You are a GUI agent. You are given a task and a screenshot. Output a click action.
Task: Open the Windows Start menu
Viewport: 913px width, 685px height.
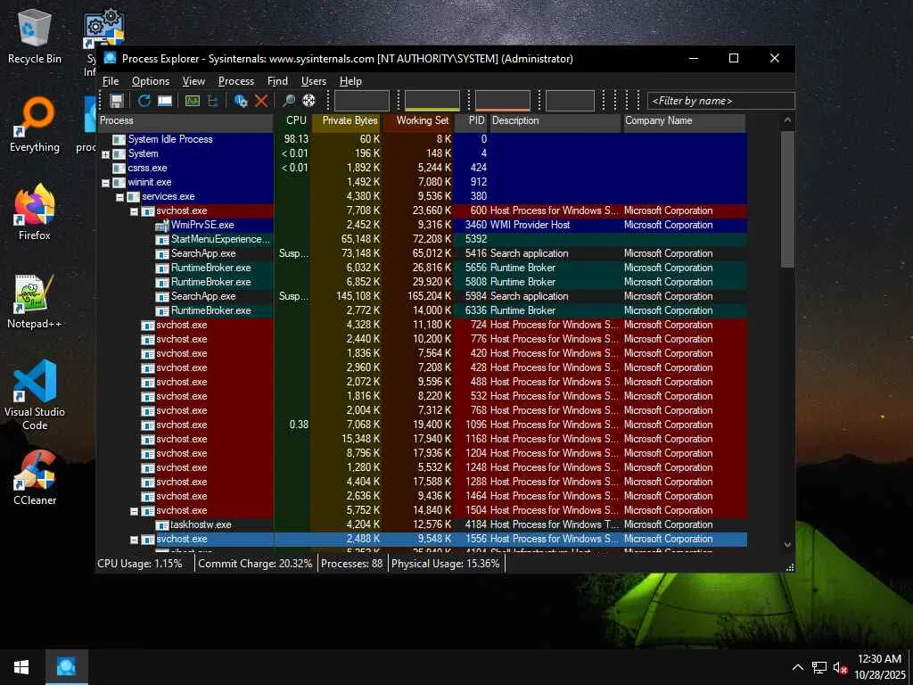click(x=21, y=667)
